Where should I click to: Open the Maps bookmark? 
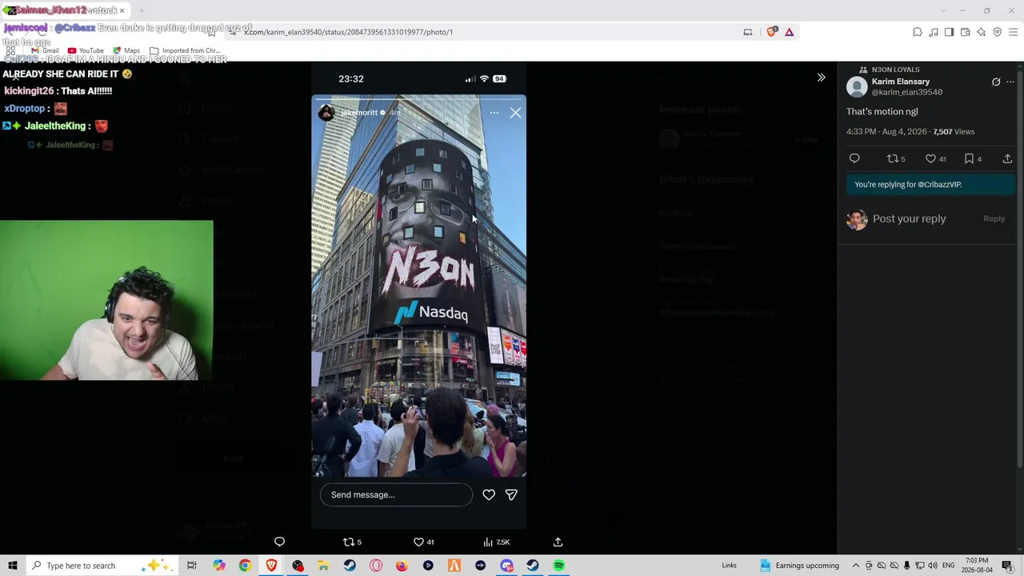[126, 50]
